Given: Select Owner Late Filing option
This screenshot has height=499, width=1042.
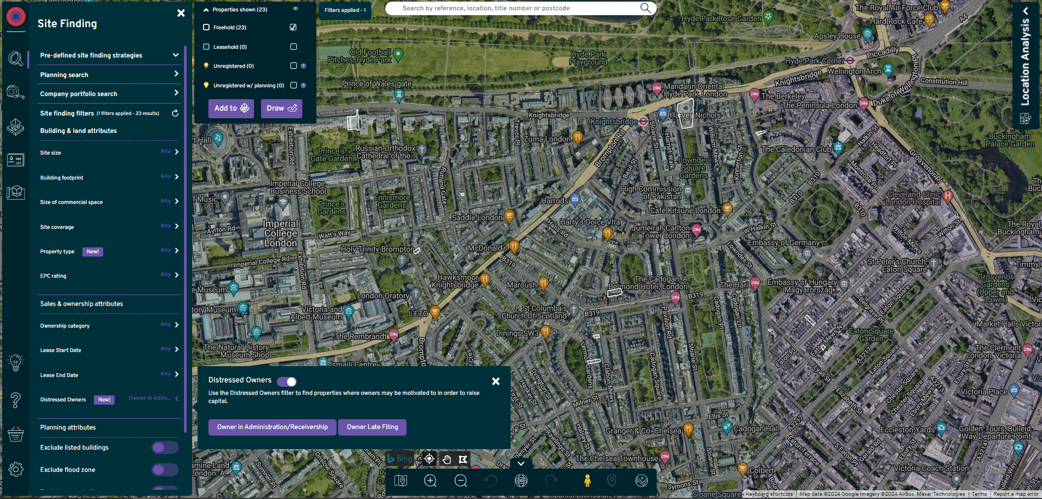Looking at the screenshot, I should coord(372,427).
